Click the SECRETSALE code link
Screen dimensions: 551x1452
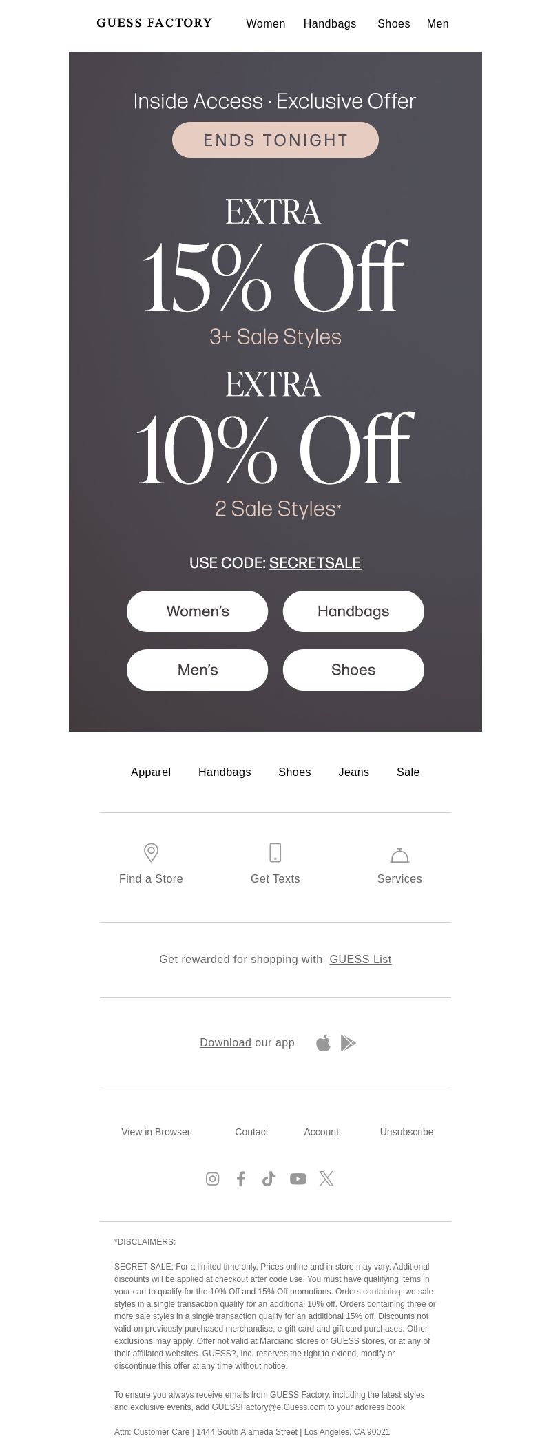tap(315, 562)
